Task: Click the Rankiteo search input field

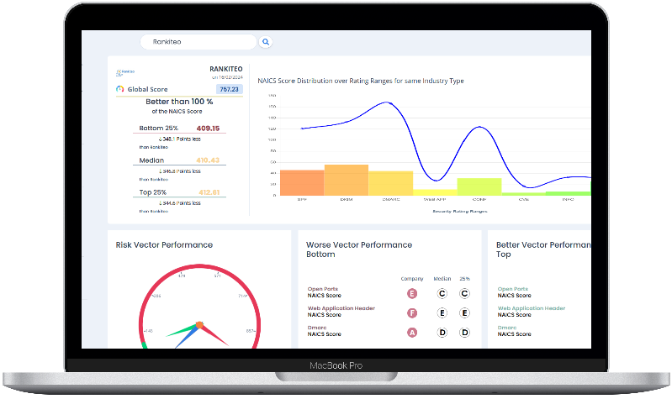Action: [196, 41]
